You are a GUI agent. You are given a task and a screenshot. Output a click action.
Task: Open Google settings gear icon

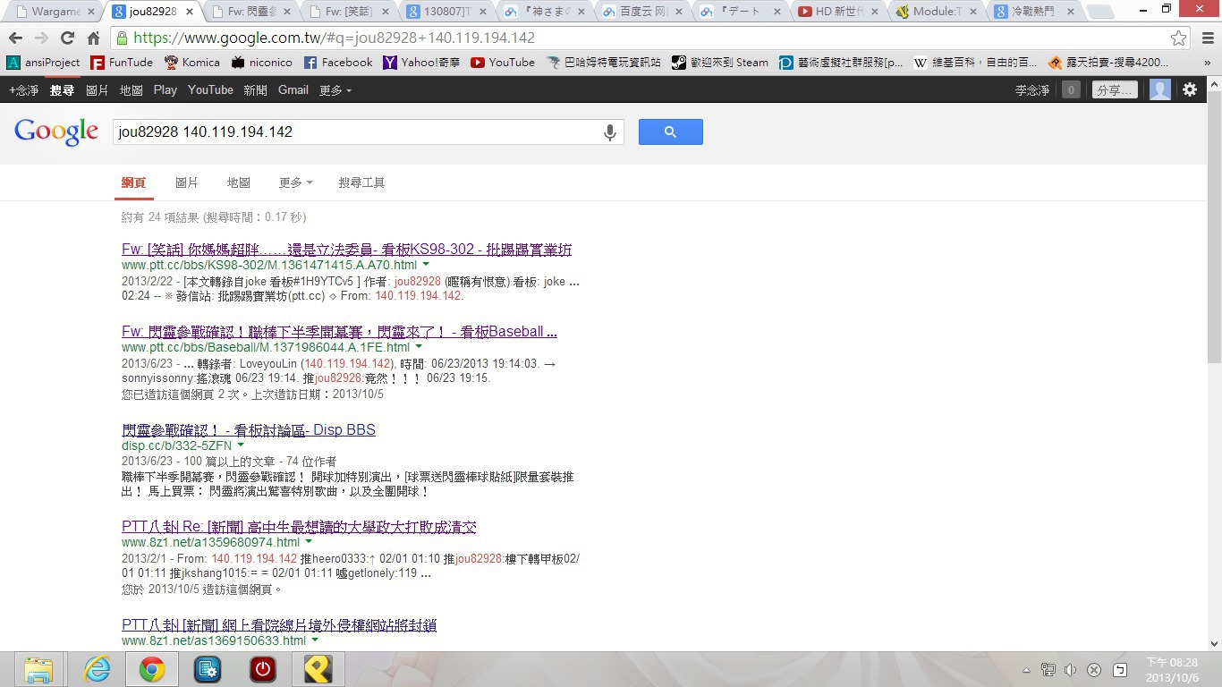1189,89
